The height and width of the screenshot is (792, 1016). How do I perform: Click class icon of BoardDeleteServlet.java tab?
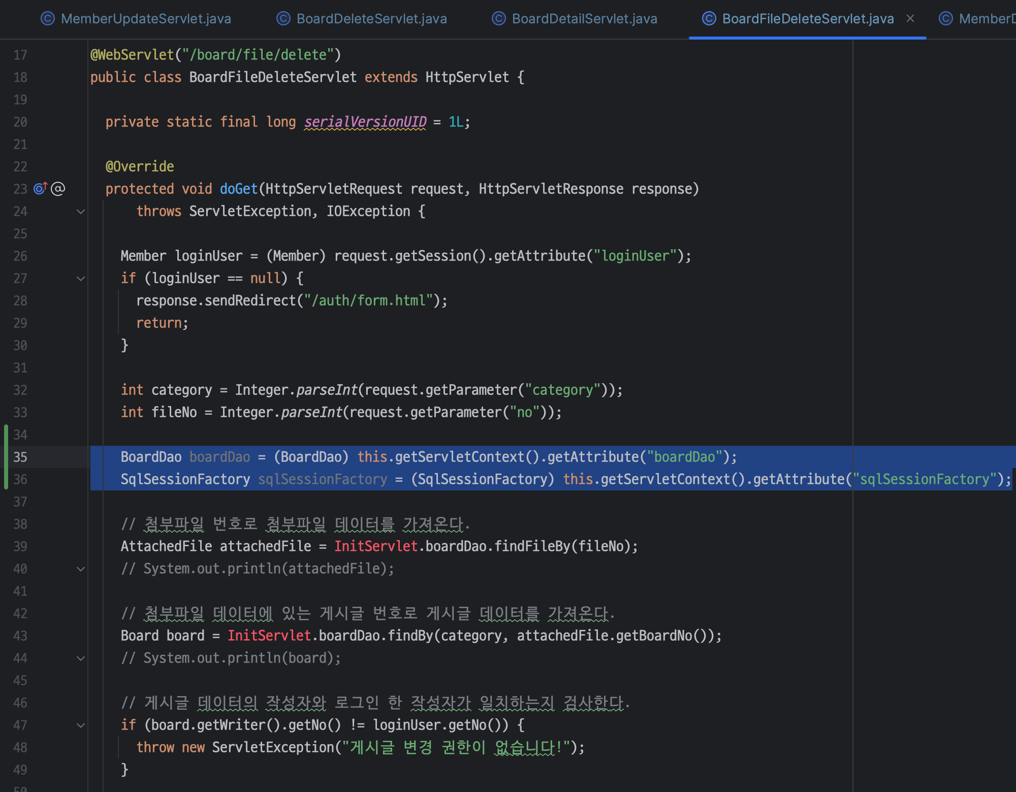click(x=283, y=19)
